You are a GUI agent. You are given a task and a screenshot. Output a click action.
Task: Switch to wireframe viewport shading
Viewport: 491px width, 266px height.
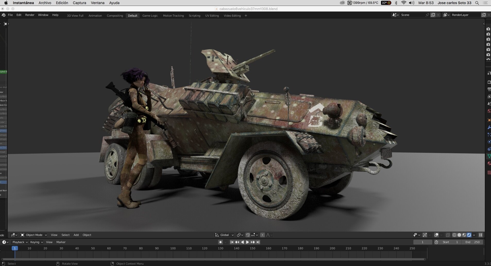pos(454,235)
